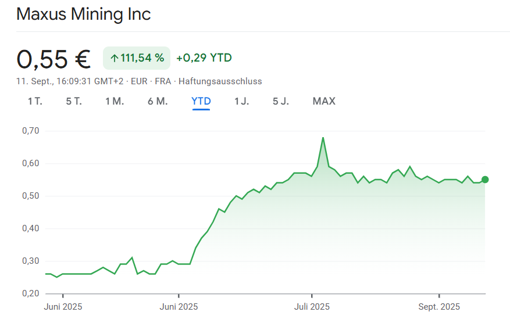The height and width of the screenshot is (319, 510).
Task: Click the 0,30 axis label
Action: pos(31,261)
